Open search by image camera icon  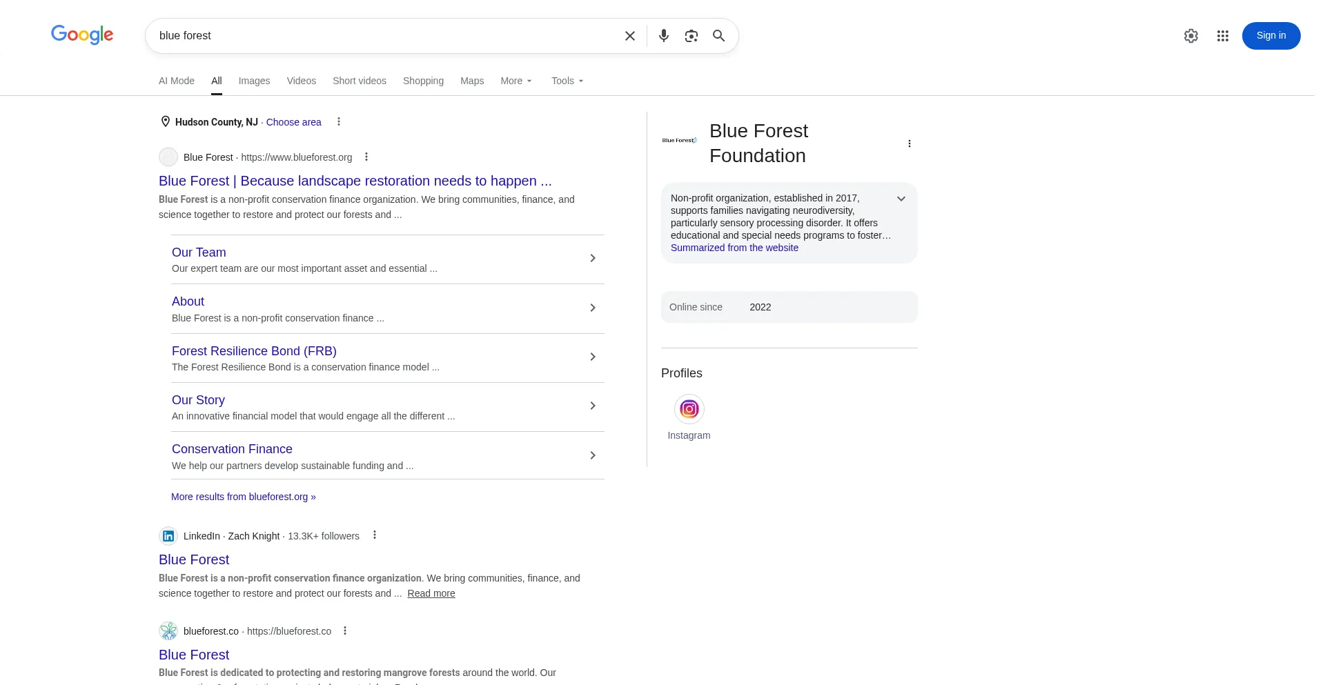tap(691, 36)
